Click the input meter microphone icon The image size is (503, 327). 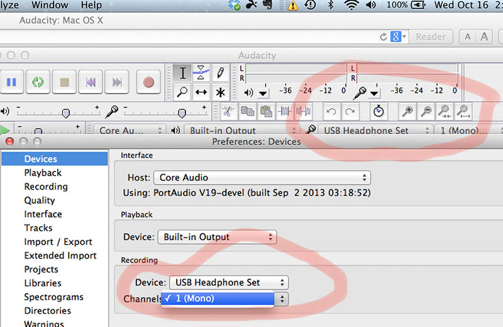(x=360, y=93)
